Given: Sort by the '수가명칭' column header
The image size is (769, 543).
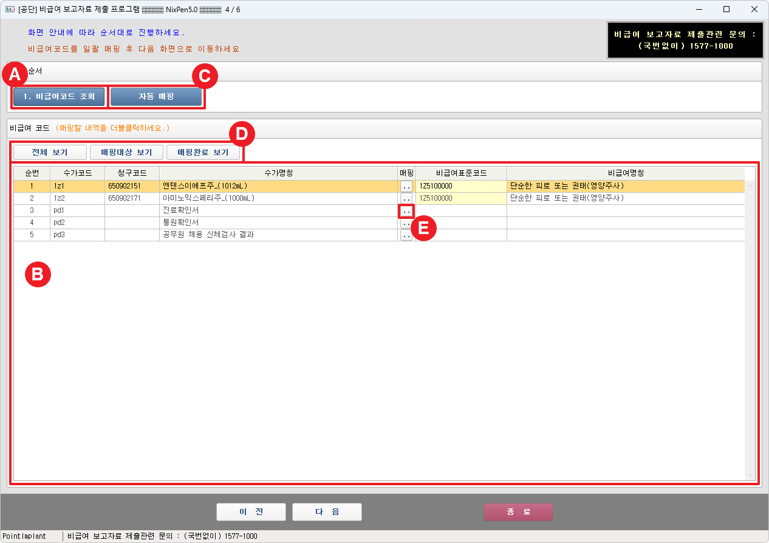Looking at the screenshot, I should tap(278, 173).
